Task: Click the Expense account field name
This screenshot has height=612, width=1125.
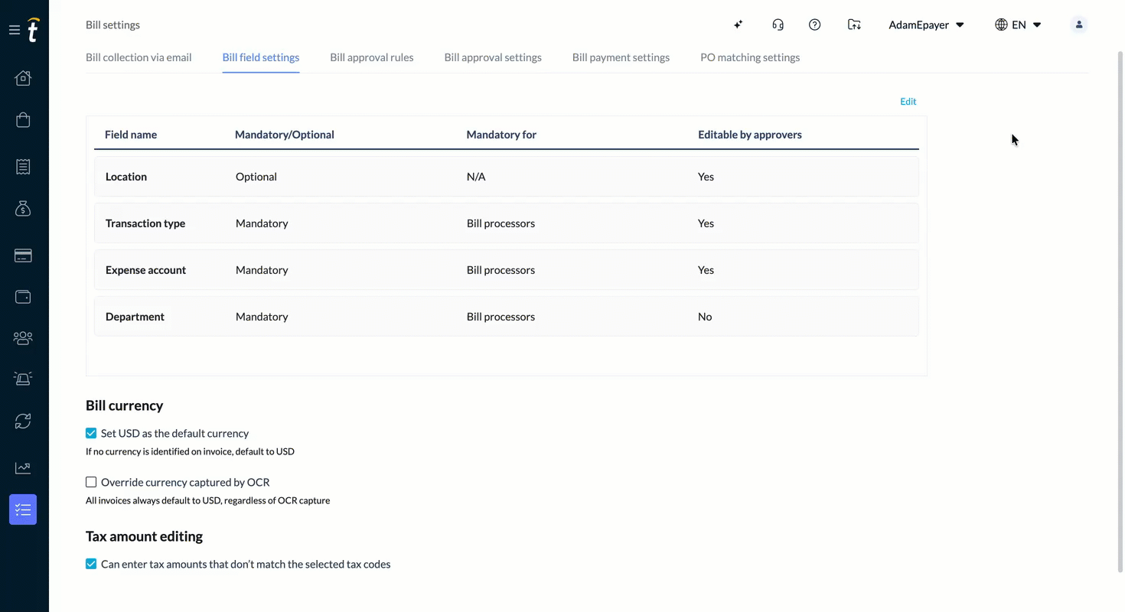Action: click(x=146, y=270)
